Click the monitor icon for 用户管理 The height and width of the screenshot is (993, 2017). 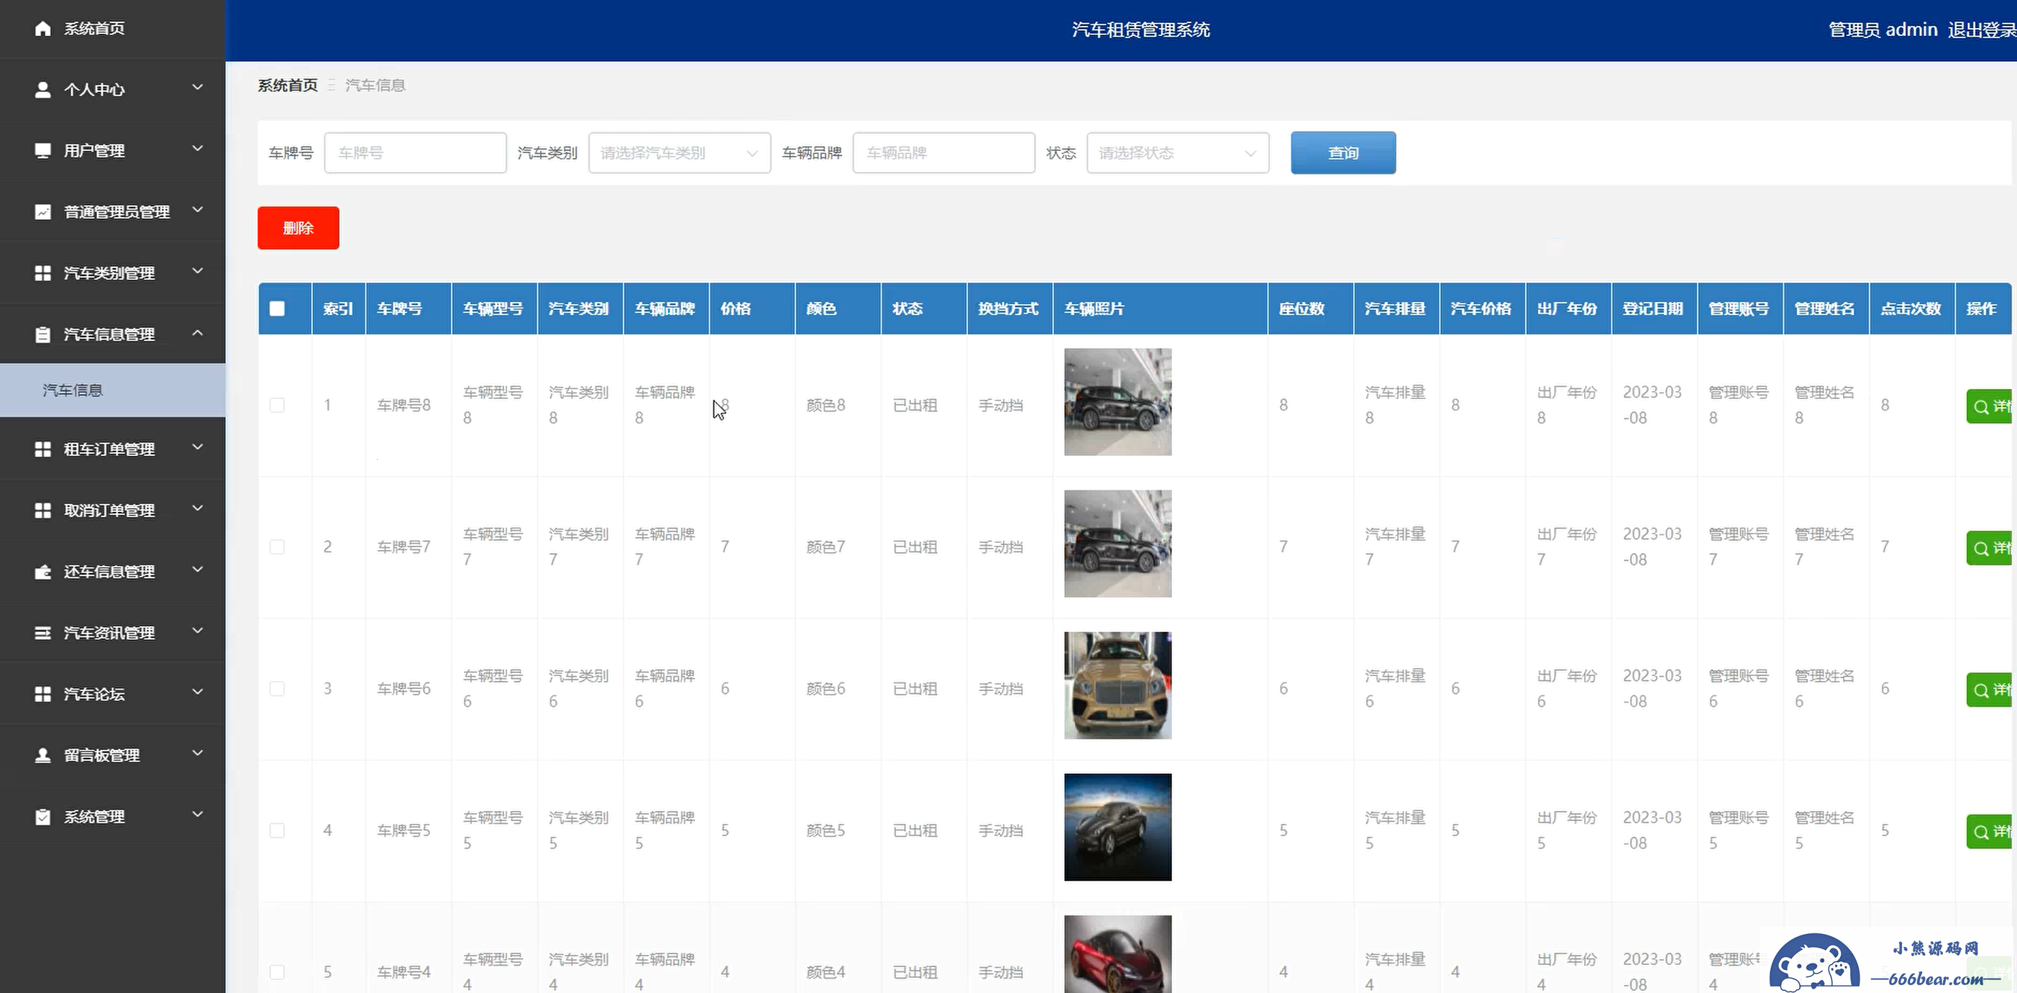click(43, 150)
